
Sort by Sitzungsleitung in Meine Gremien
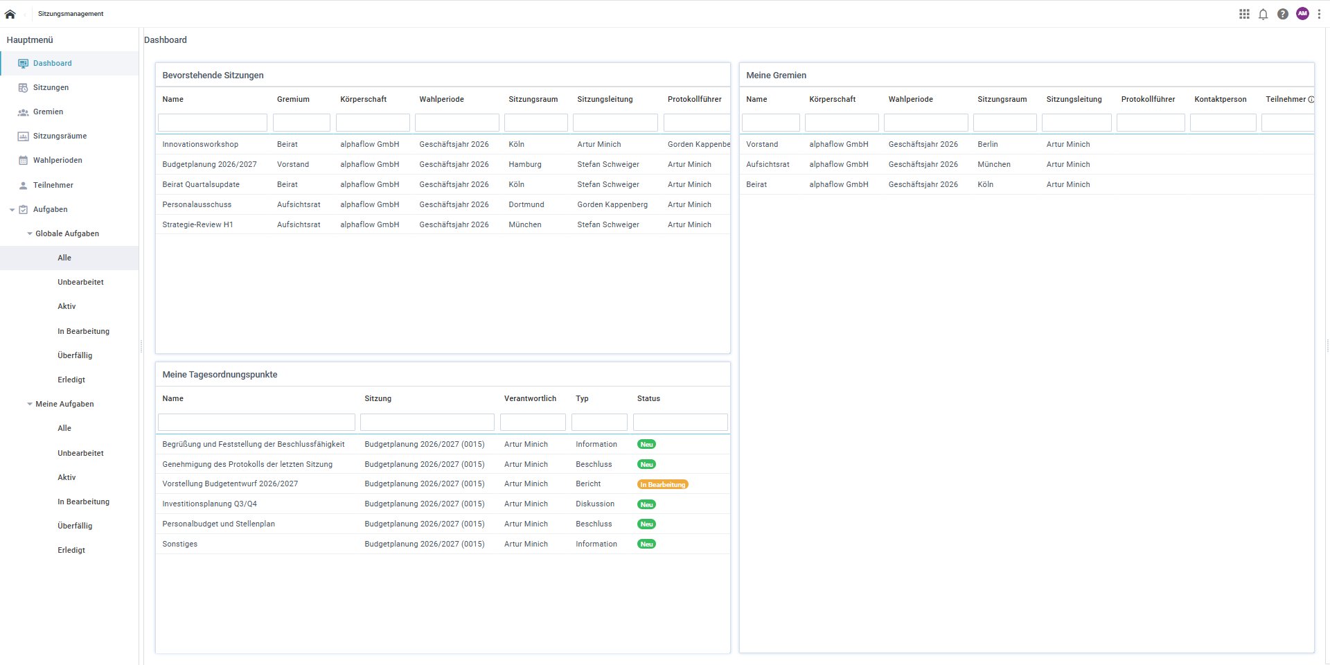coord(1074,100)
